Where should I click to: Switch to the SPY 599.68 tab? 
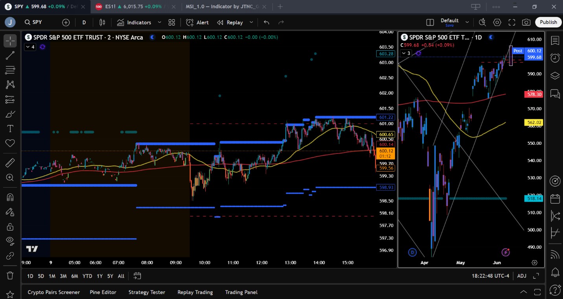tap(45, 7)
